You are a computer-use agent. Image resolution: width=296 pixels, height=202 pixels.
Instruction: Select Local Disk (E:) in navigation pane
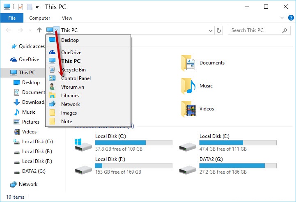(x=33, y=151)
